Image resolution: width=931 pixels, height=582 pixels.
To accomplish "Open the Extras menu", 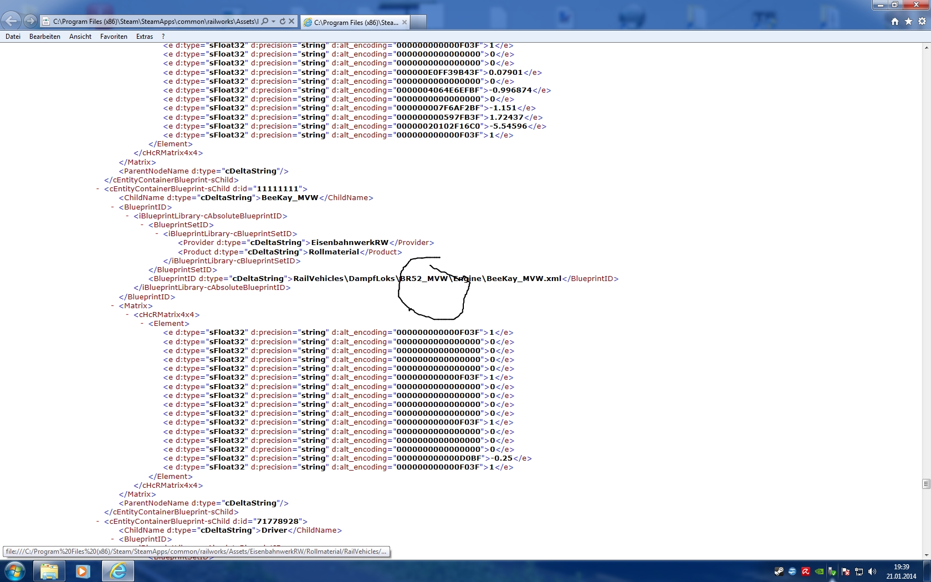I will [145, 37].
